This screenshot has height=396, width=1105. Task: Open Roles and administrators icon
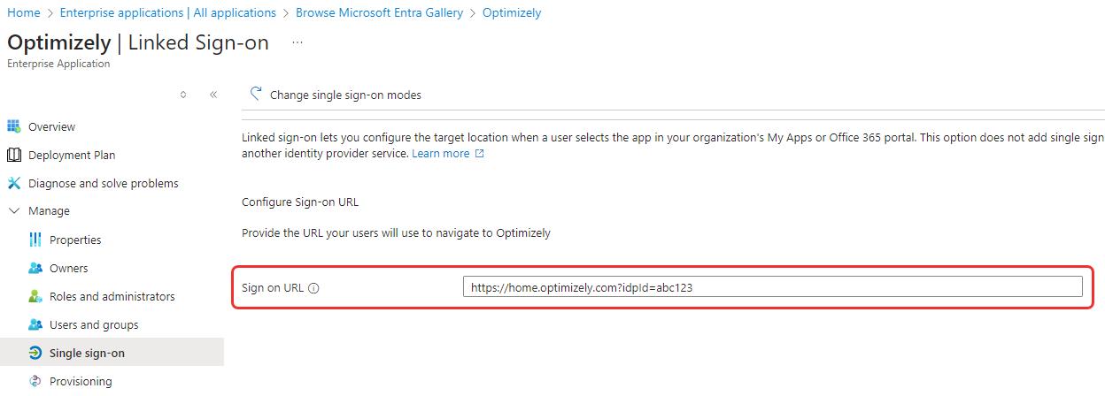pos(35,296)
